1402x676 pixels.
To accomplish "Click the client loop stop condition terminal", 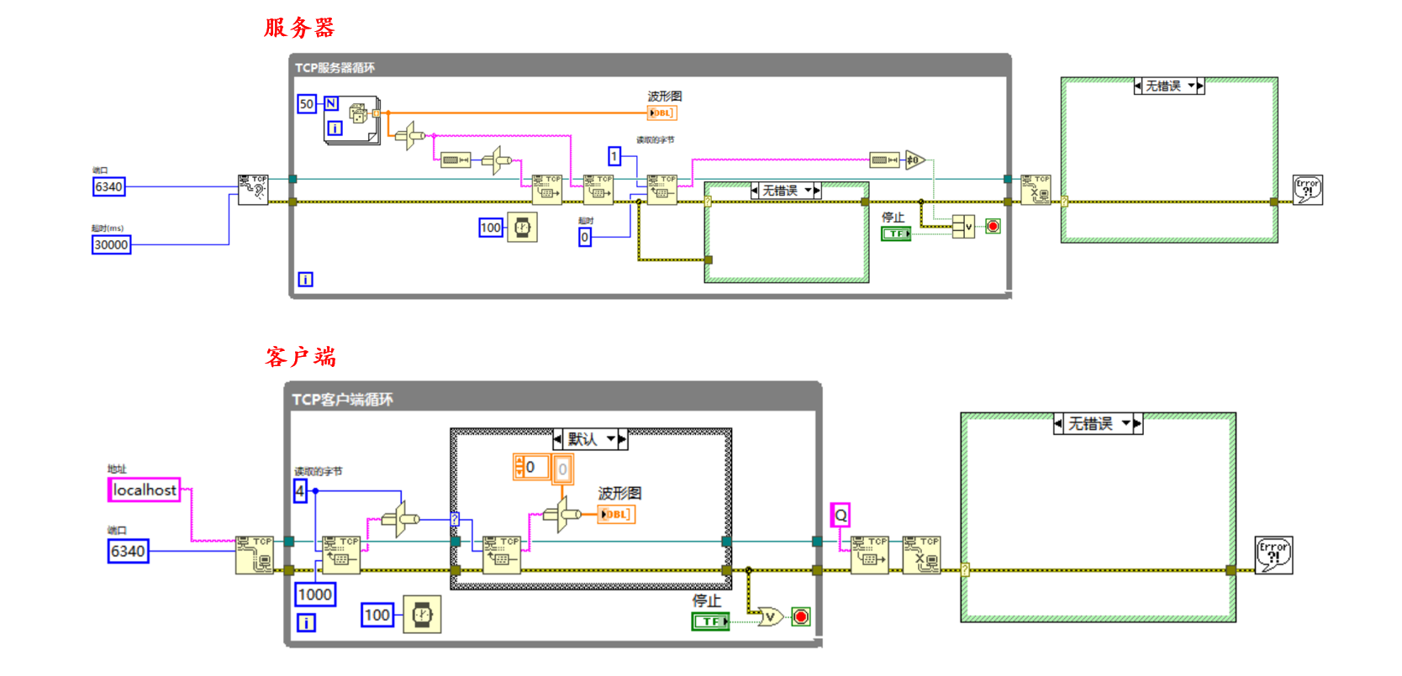I will pyautogui.click(x=801, y=617).
